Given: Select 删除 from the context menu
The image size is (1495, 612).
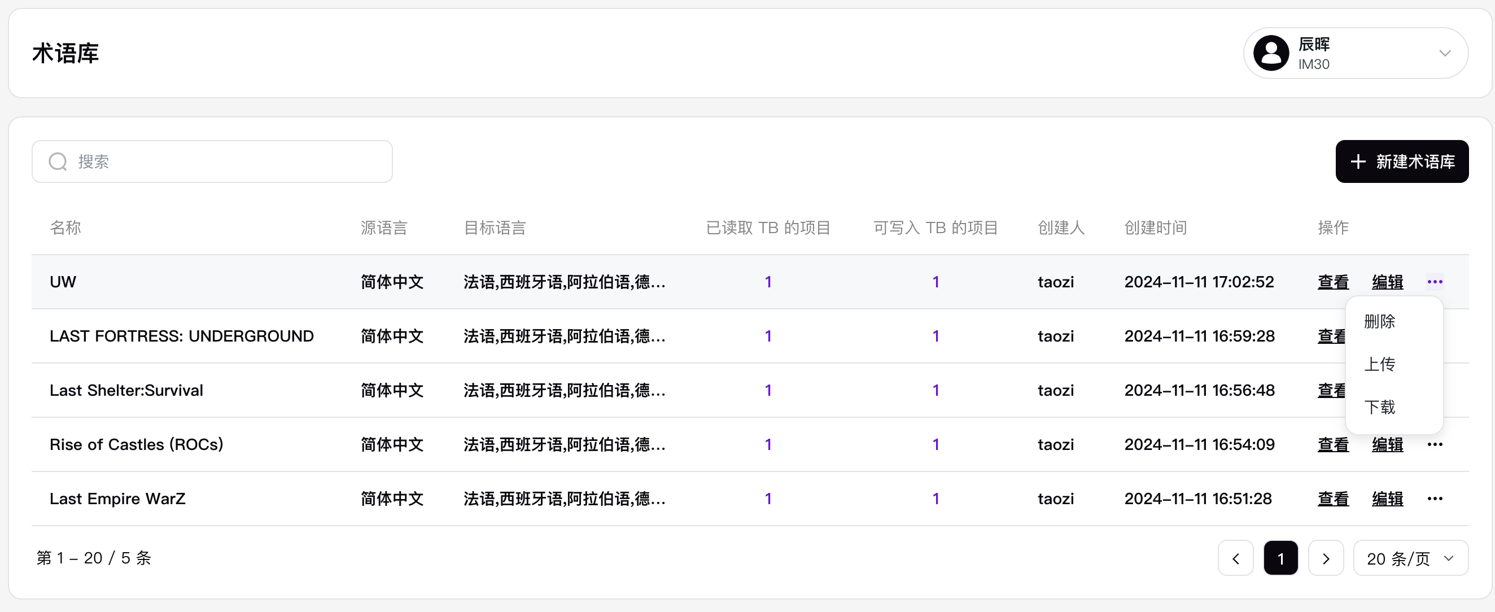Looking at the screenshot, I should 1379,321.
